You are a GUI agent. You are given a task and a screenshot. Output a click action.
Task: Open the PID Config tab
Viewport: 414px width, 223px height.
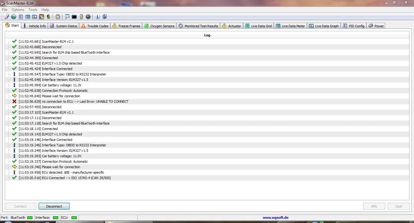pyautogui.click(x=354, y=26)
